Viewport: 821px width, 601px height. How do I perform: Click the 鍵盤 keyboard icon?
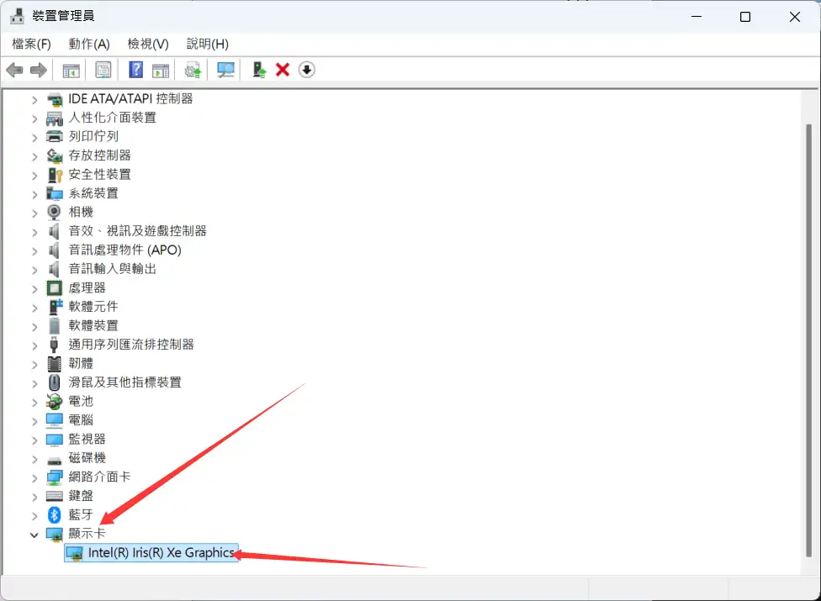pyautogui.click(x=55, y=496)
